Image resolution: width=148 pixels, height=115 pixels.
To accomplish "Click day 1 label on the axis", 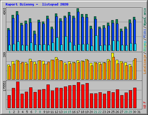I will 10,112.
